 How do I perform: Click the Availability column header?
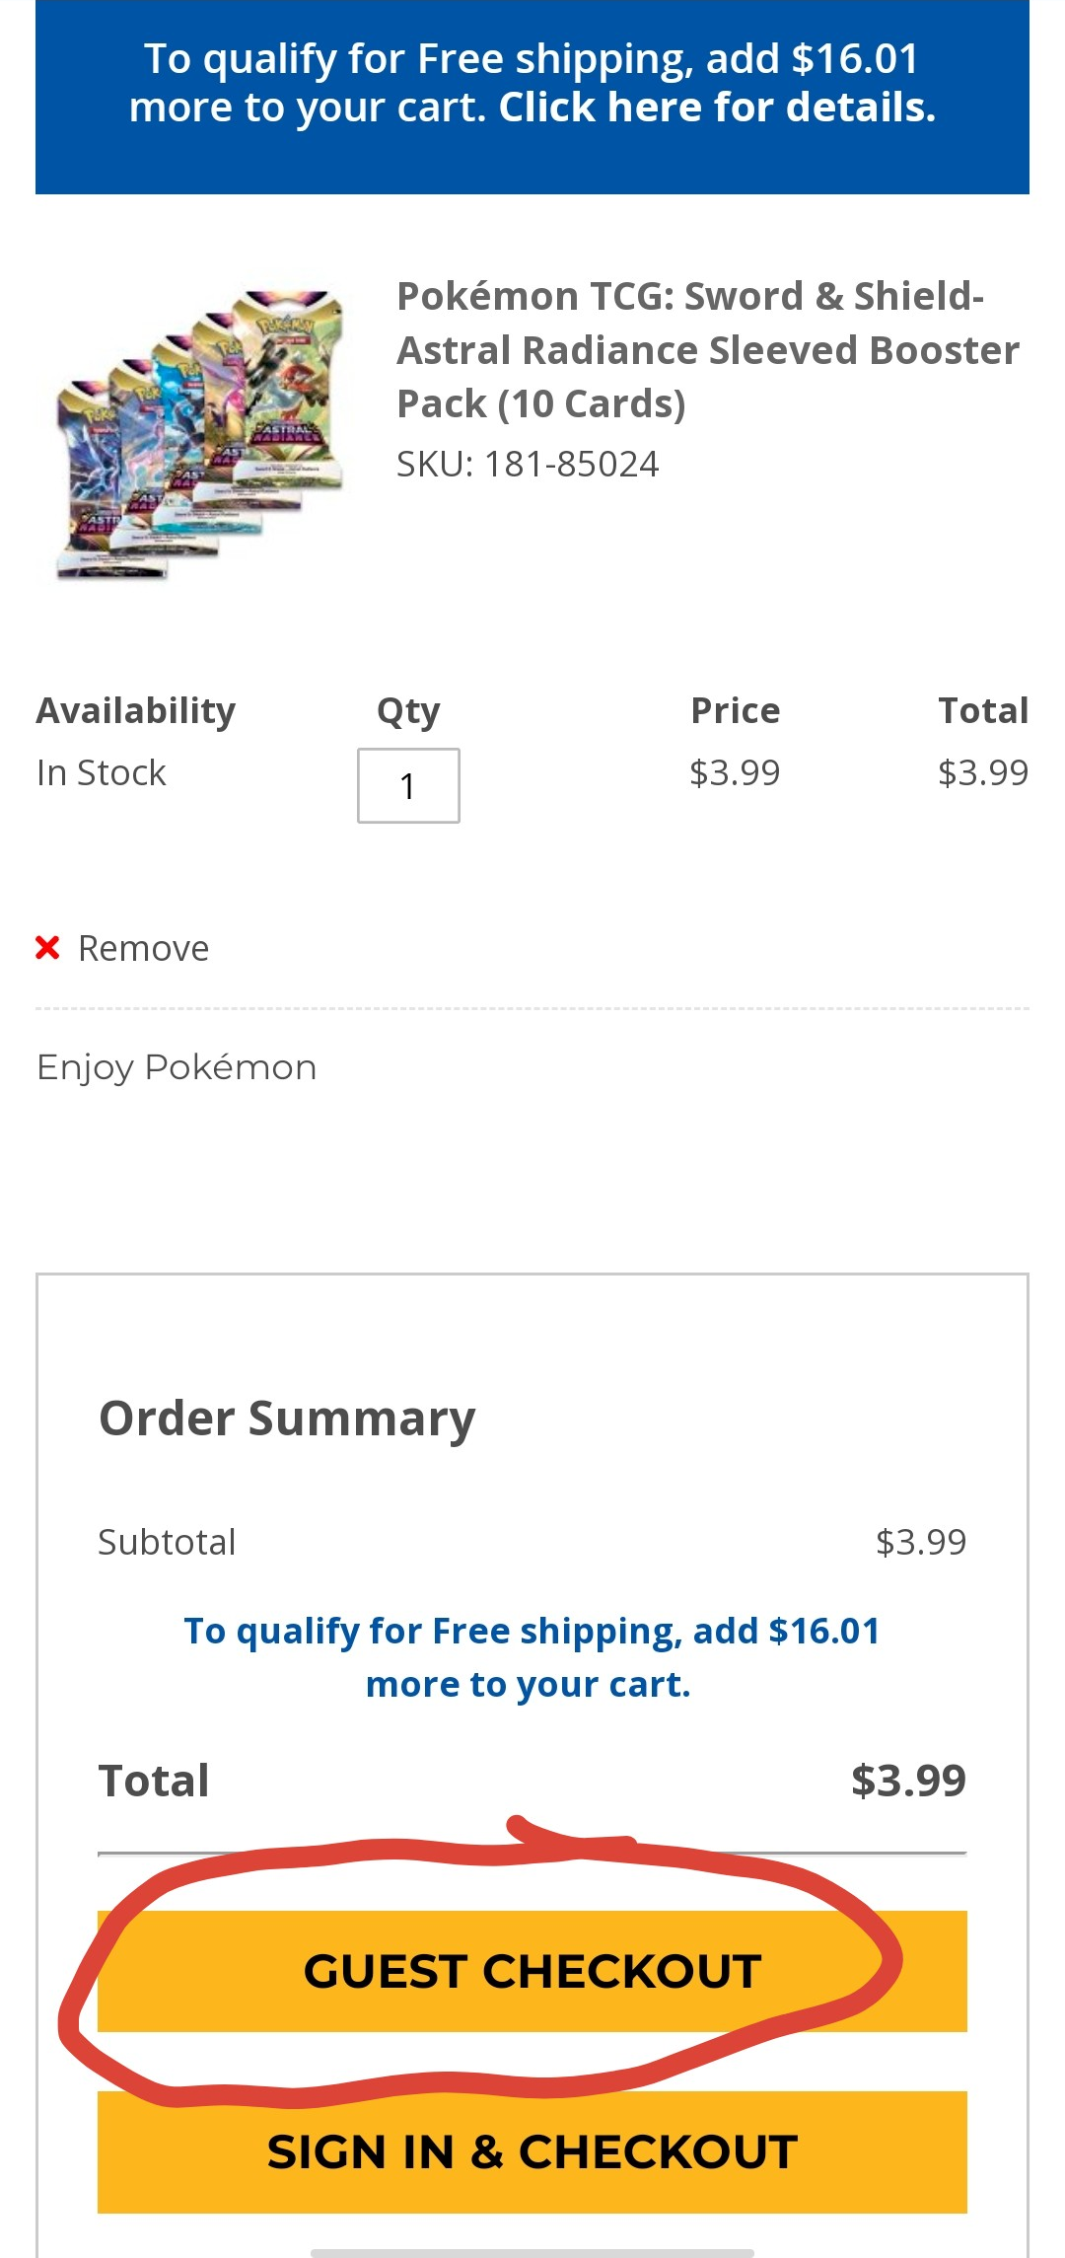[136, 711]
